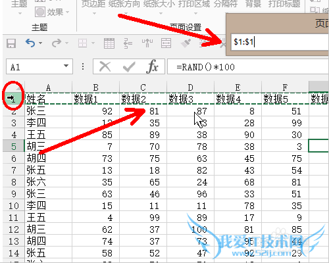Click the grey Redo arrow
Viewport: 329px width, 263px height.
[57, 43]
